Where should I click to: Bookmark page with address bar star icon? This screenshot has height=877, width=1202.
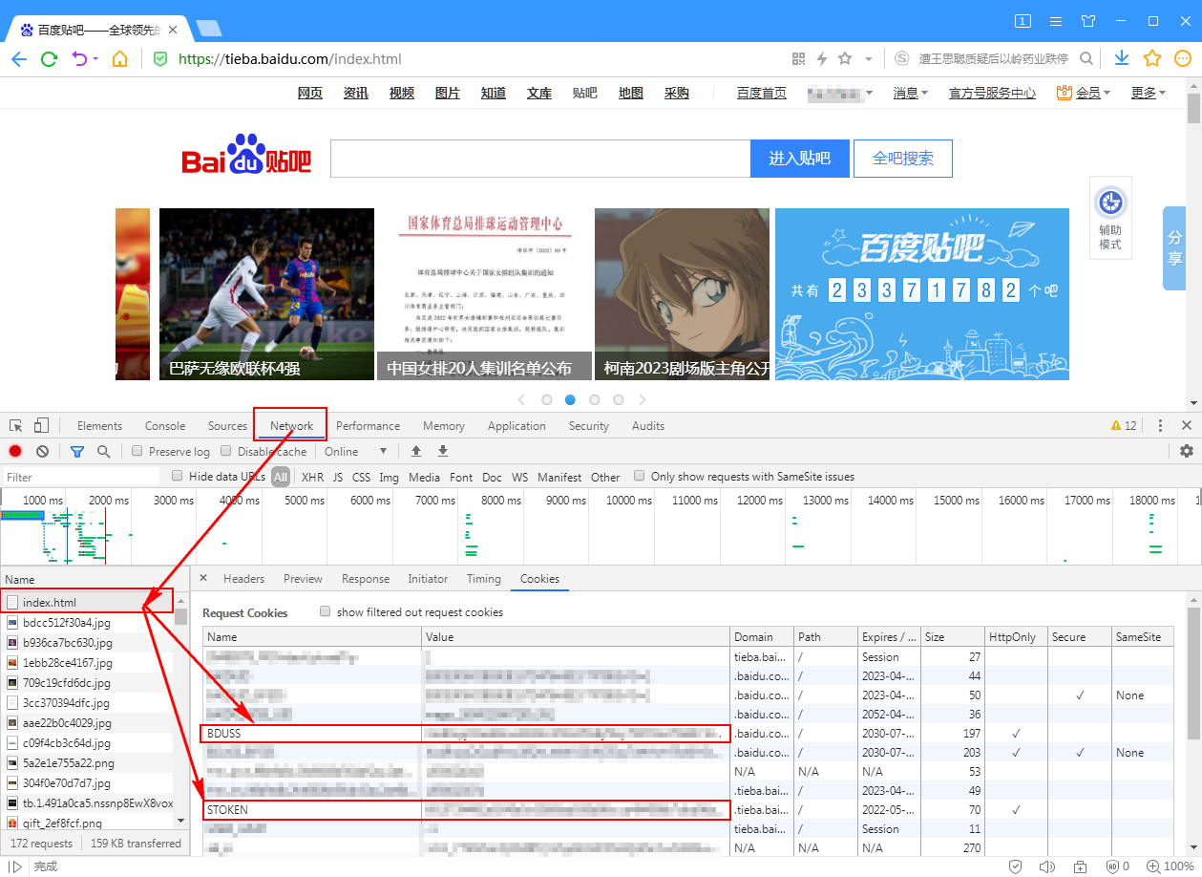coord(845,59)
